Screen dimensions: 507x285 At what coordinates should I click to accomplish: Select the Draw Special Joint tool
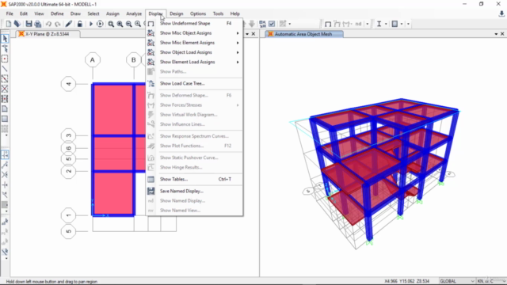(x=5, y=59)
